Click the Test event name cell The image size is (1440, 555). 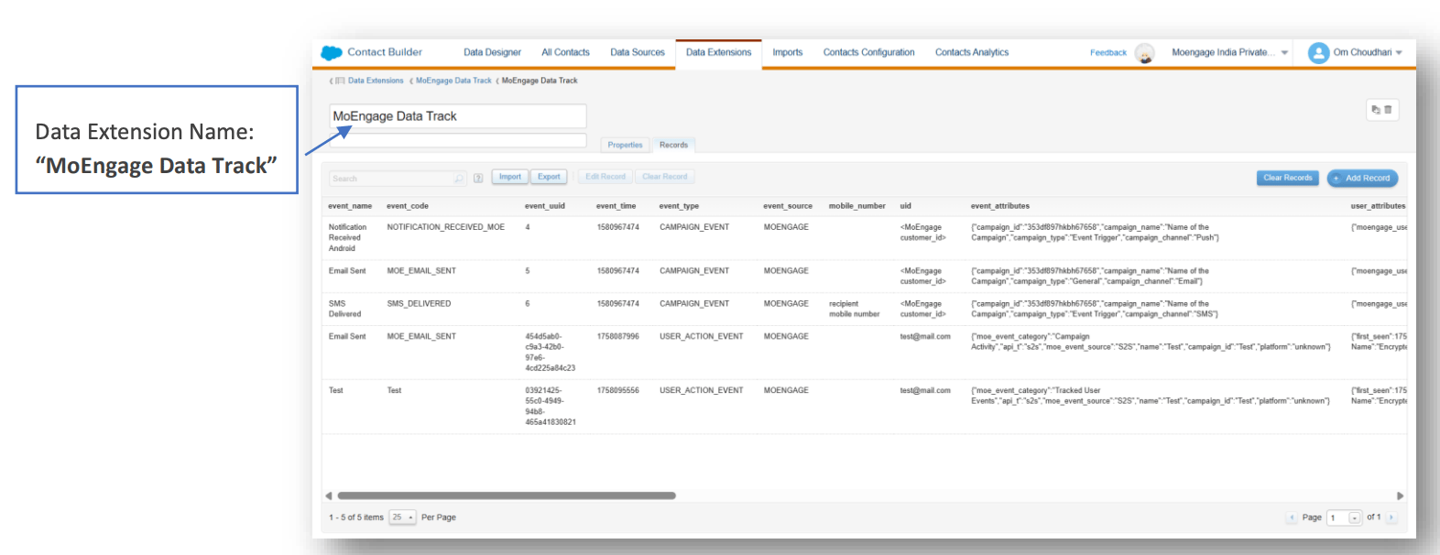[x=336, y=391]
